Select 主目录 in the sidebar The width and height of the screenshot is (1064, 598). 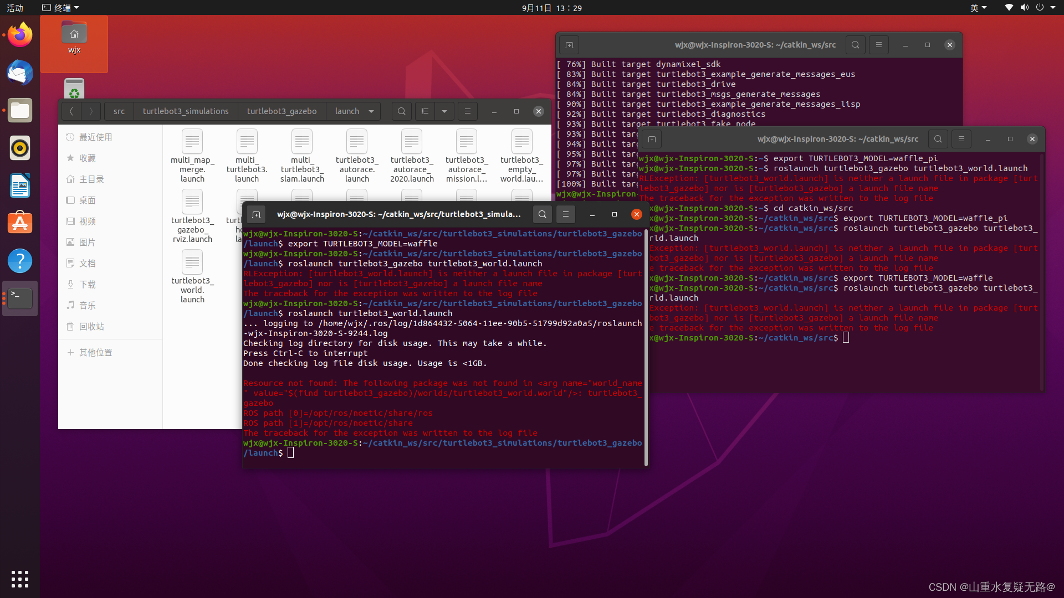[x=110, y=179]
